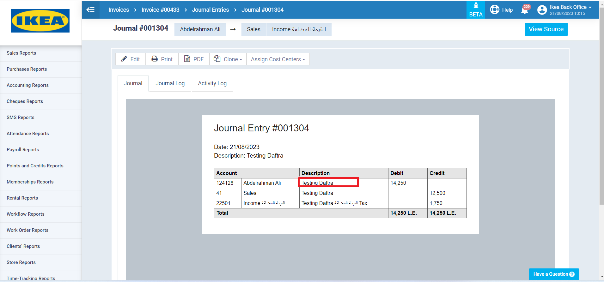Click the Income القيمة المضافة tag
604x282 pixels.
299,29
